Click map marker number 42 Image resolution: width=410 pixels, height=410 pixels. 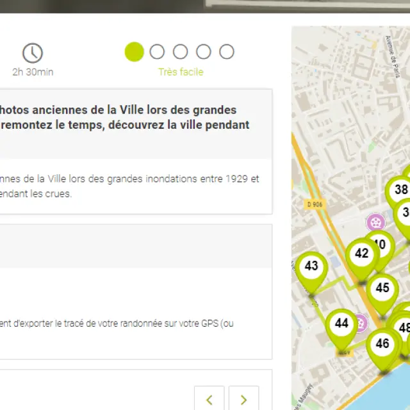pyautogui.click(x=362, y=254)
